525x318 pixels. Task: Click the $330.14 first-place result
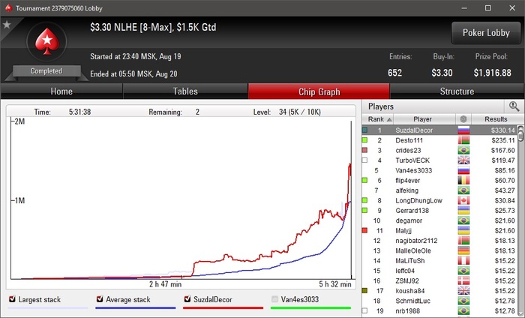click(x=503, y=130)
